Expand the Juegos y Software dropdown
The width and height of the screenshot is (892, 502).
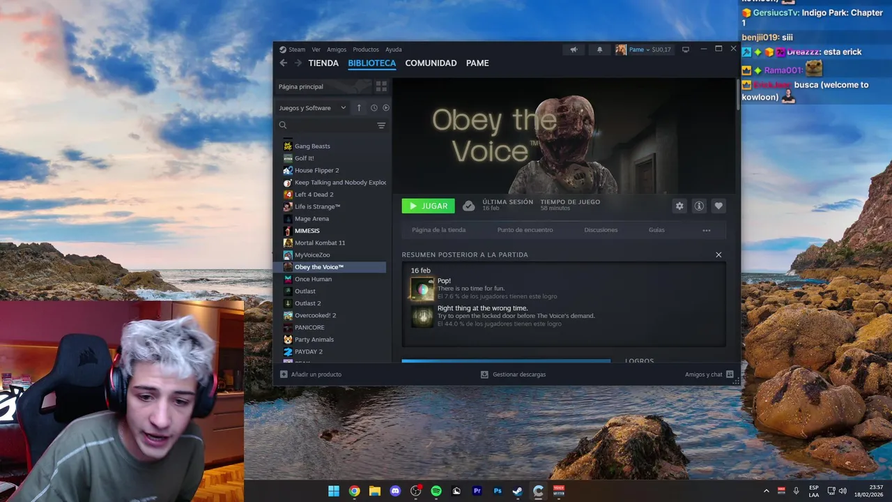coord(312,108)
